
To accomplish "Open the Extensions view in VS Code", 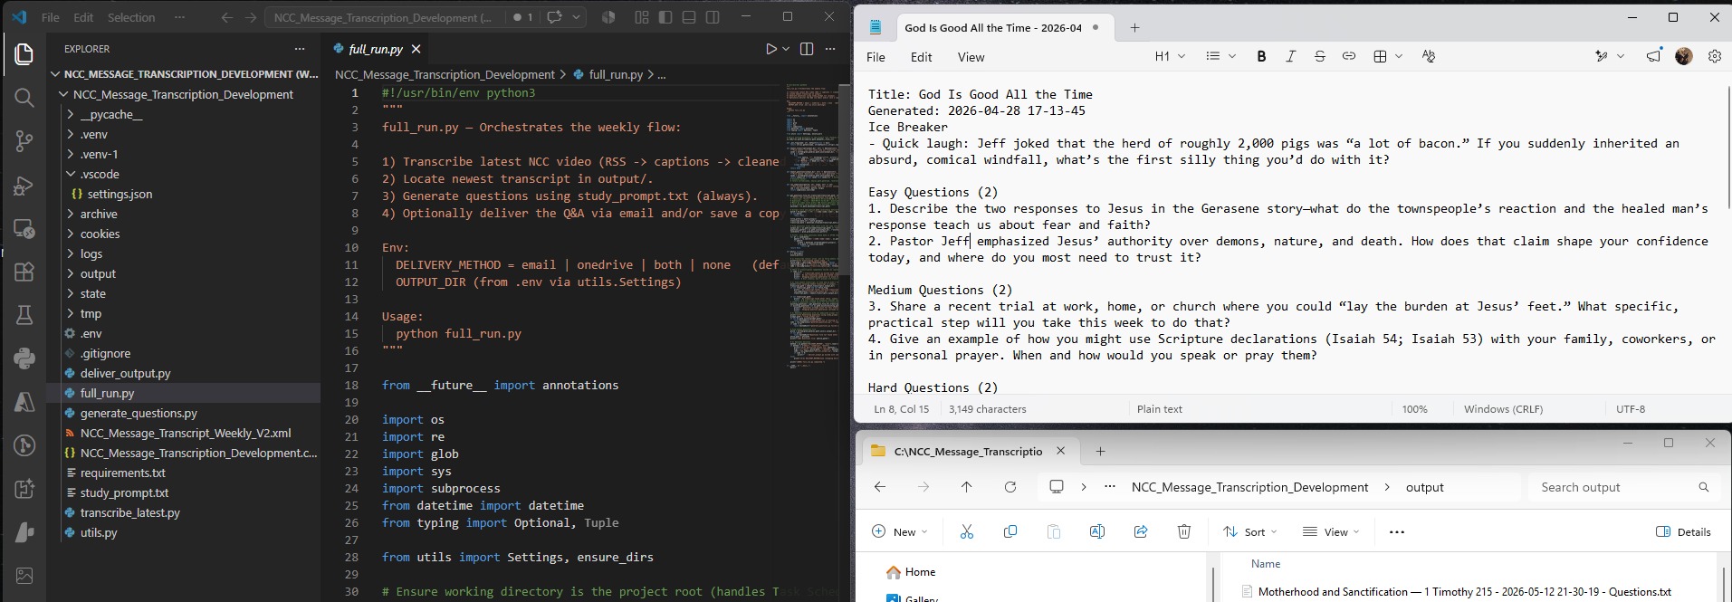I will click(x=24, y=272).
